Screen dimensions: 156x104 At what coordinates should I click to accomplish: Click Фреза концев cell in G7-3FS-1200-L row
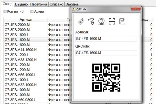click(59, 55)
